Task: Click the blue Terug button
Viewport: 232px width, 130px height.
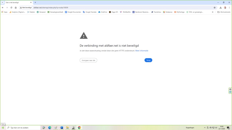Action: coord(148,60)
